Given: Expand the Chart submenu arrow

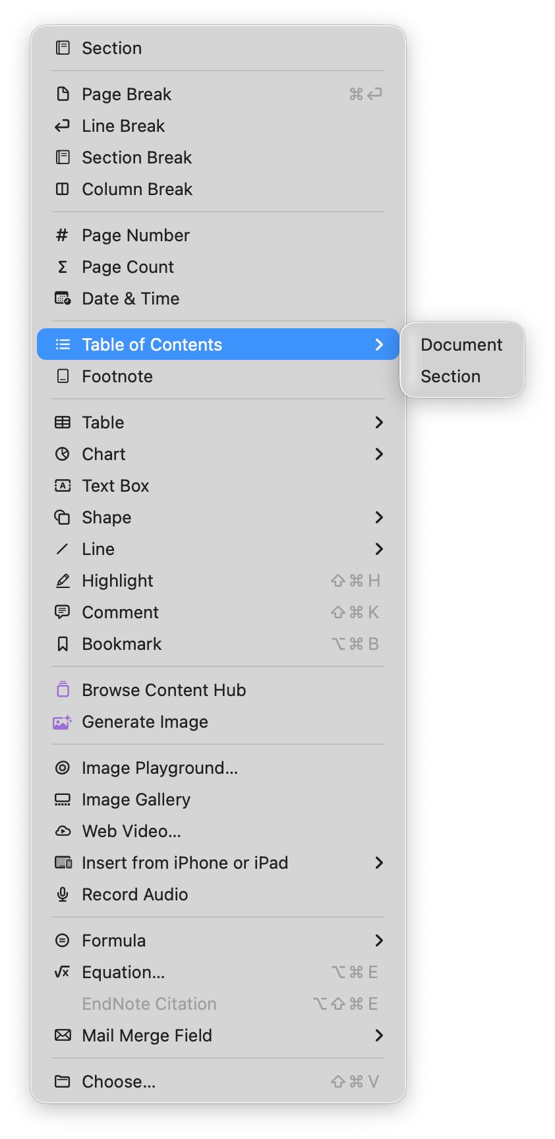Looking at the screenshot, I should [x=379, y=454].
